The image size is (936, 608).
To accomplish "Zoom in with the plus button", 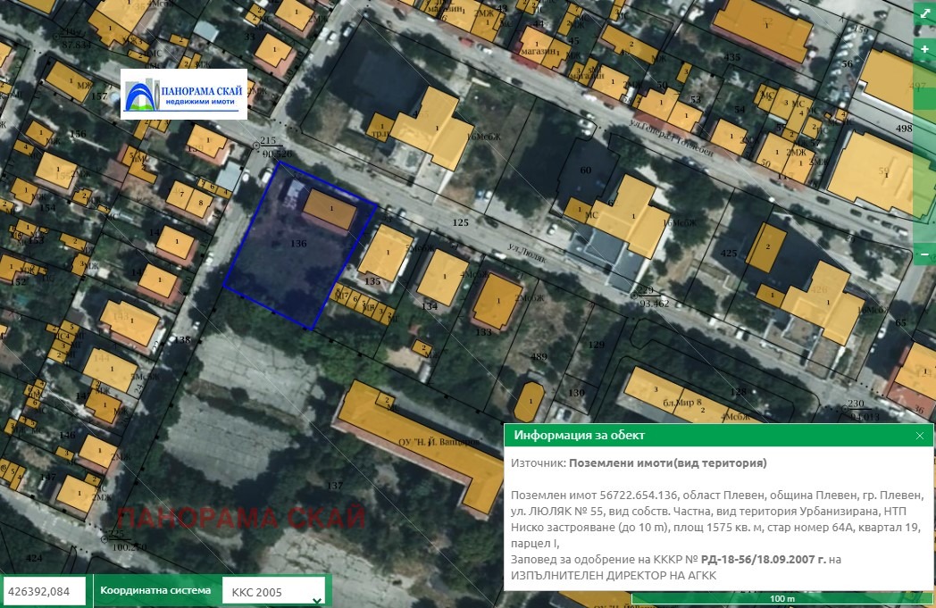I will [x=924, y=49].
